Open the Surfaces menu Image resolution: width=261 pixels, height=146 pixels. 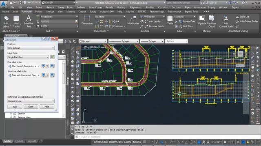[81, 7]
